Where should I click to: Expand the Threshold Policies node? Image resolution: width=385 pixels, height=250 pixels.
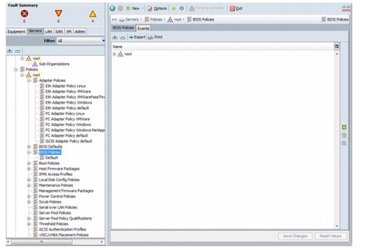click(29, 224)
